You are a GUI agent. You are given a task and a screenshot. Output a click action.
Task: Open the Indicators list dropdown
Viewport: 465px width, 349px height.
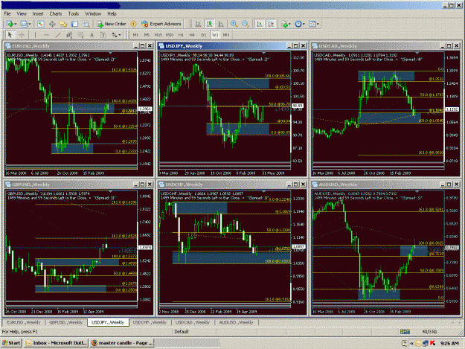286,24
